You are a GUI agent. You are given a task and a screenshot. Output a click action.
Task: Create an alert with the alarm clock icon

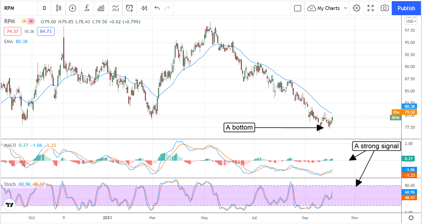130,8
